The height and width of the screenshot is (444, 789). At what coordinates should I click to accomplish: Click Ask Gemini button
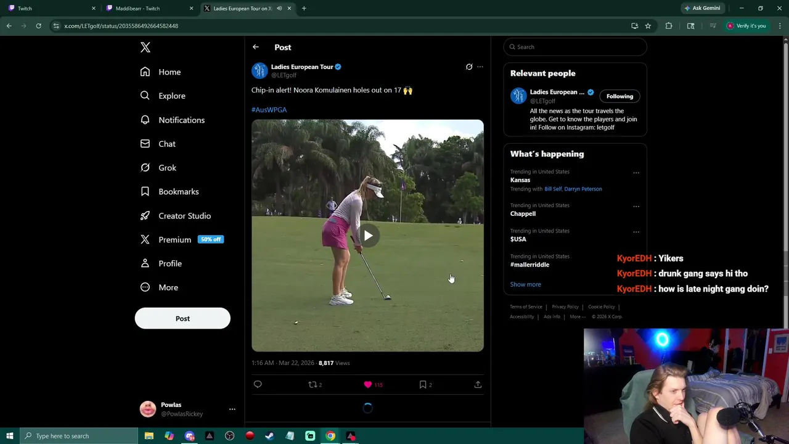(702, 8)
